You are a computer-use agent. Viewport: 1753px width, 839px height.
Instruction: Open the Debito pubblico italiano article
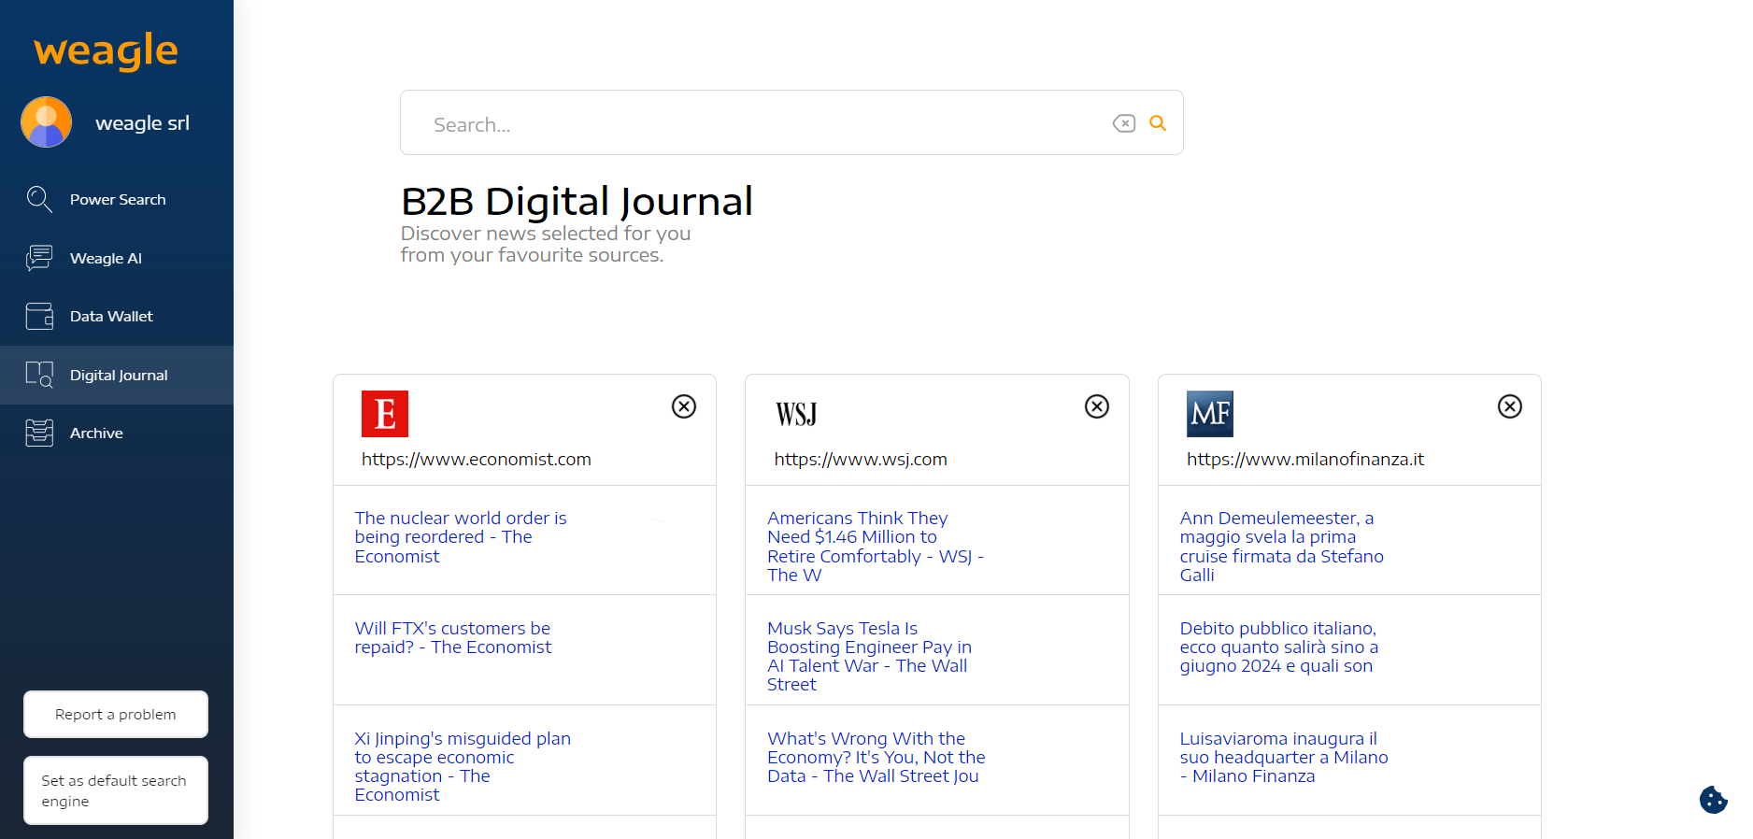1277,647
